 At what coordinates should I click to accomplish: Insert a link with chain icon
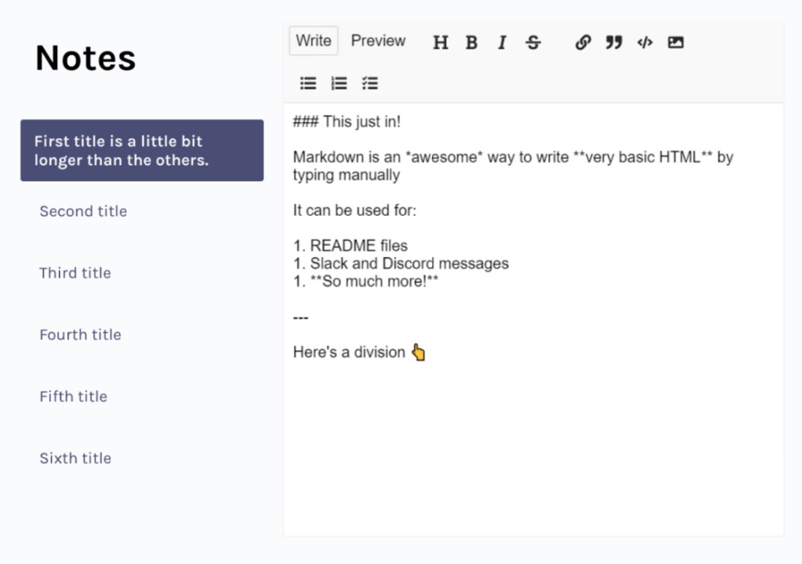(x=582, y=42)
